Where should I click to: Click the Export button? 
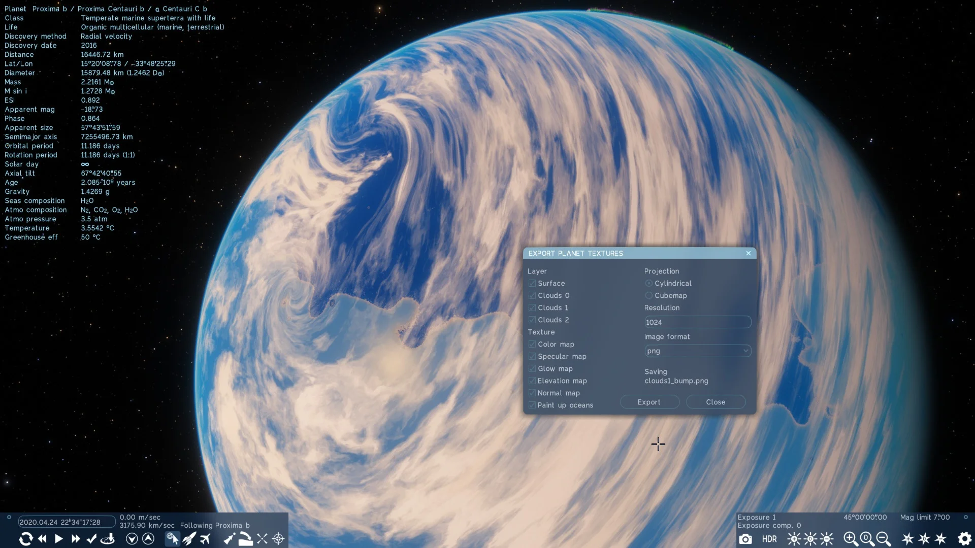pos(649,402)
